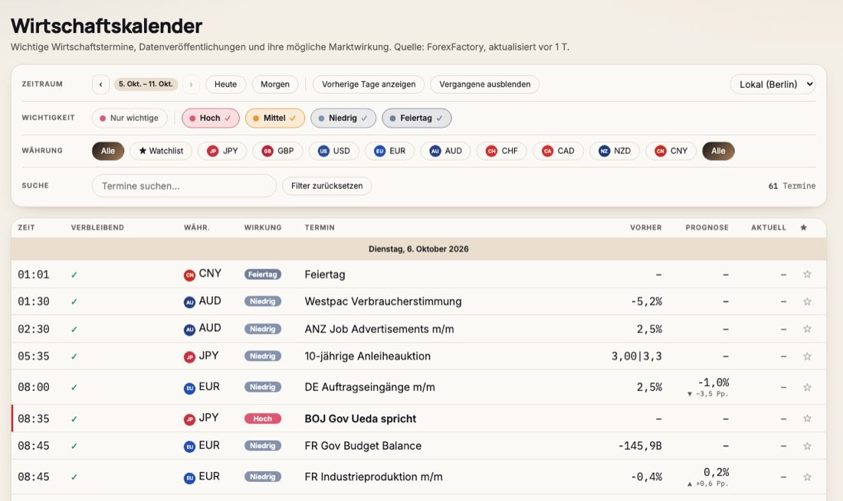Toggle the Mittel importance filter
843x501 pixels.
pyautogui.click(x=274, y=118)
